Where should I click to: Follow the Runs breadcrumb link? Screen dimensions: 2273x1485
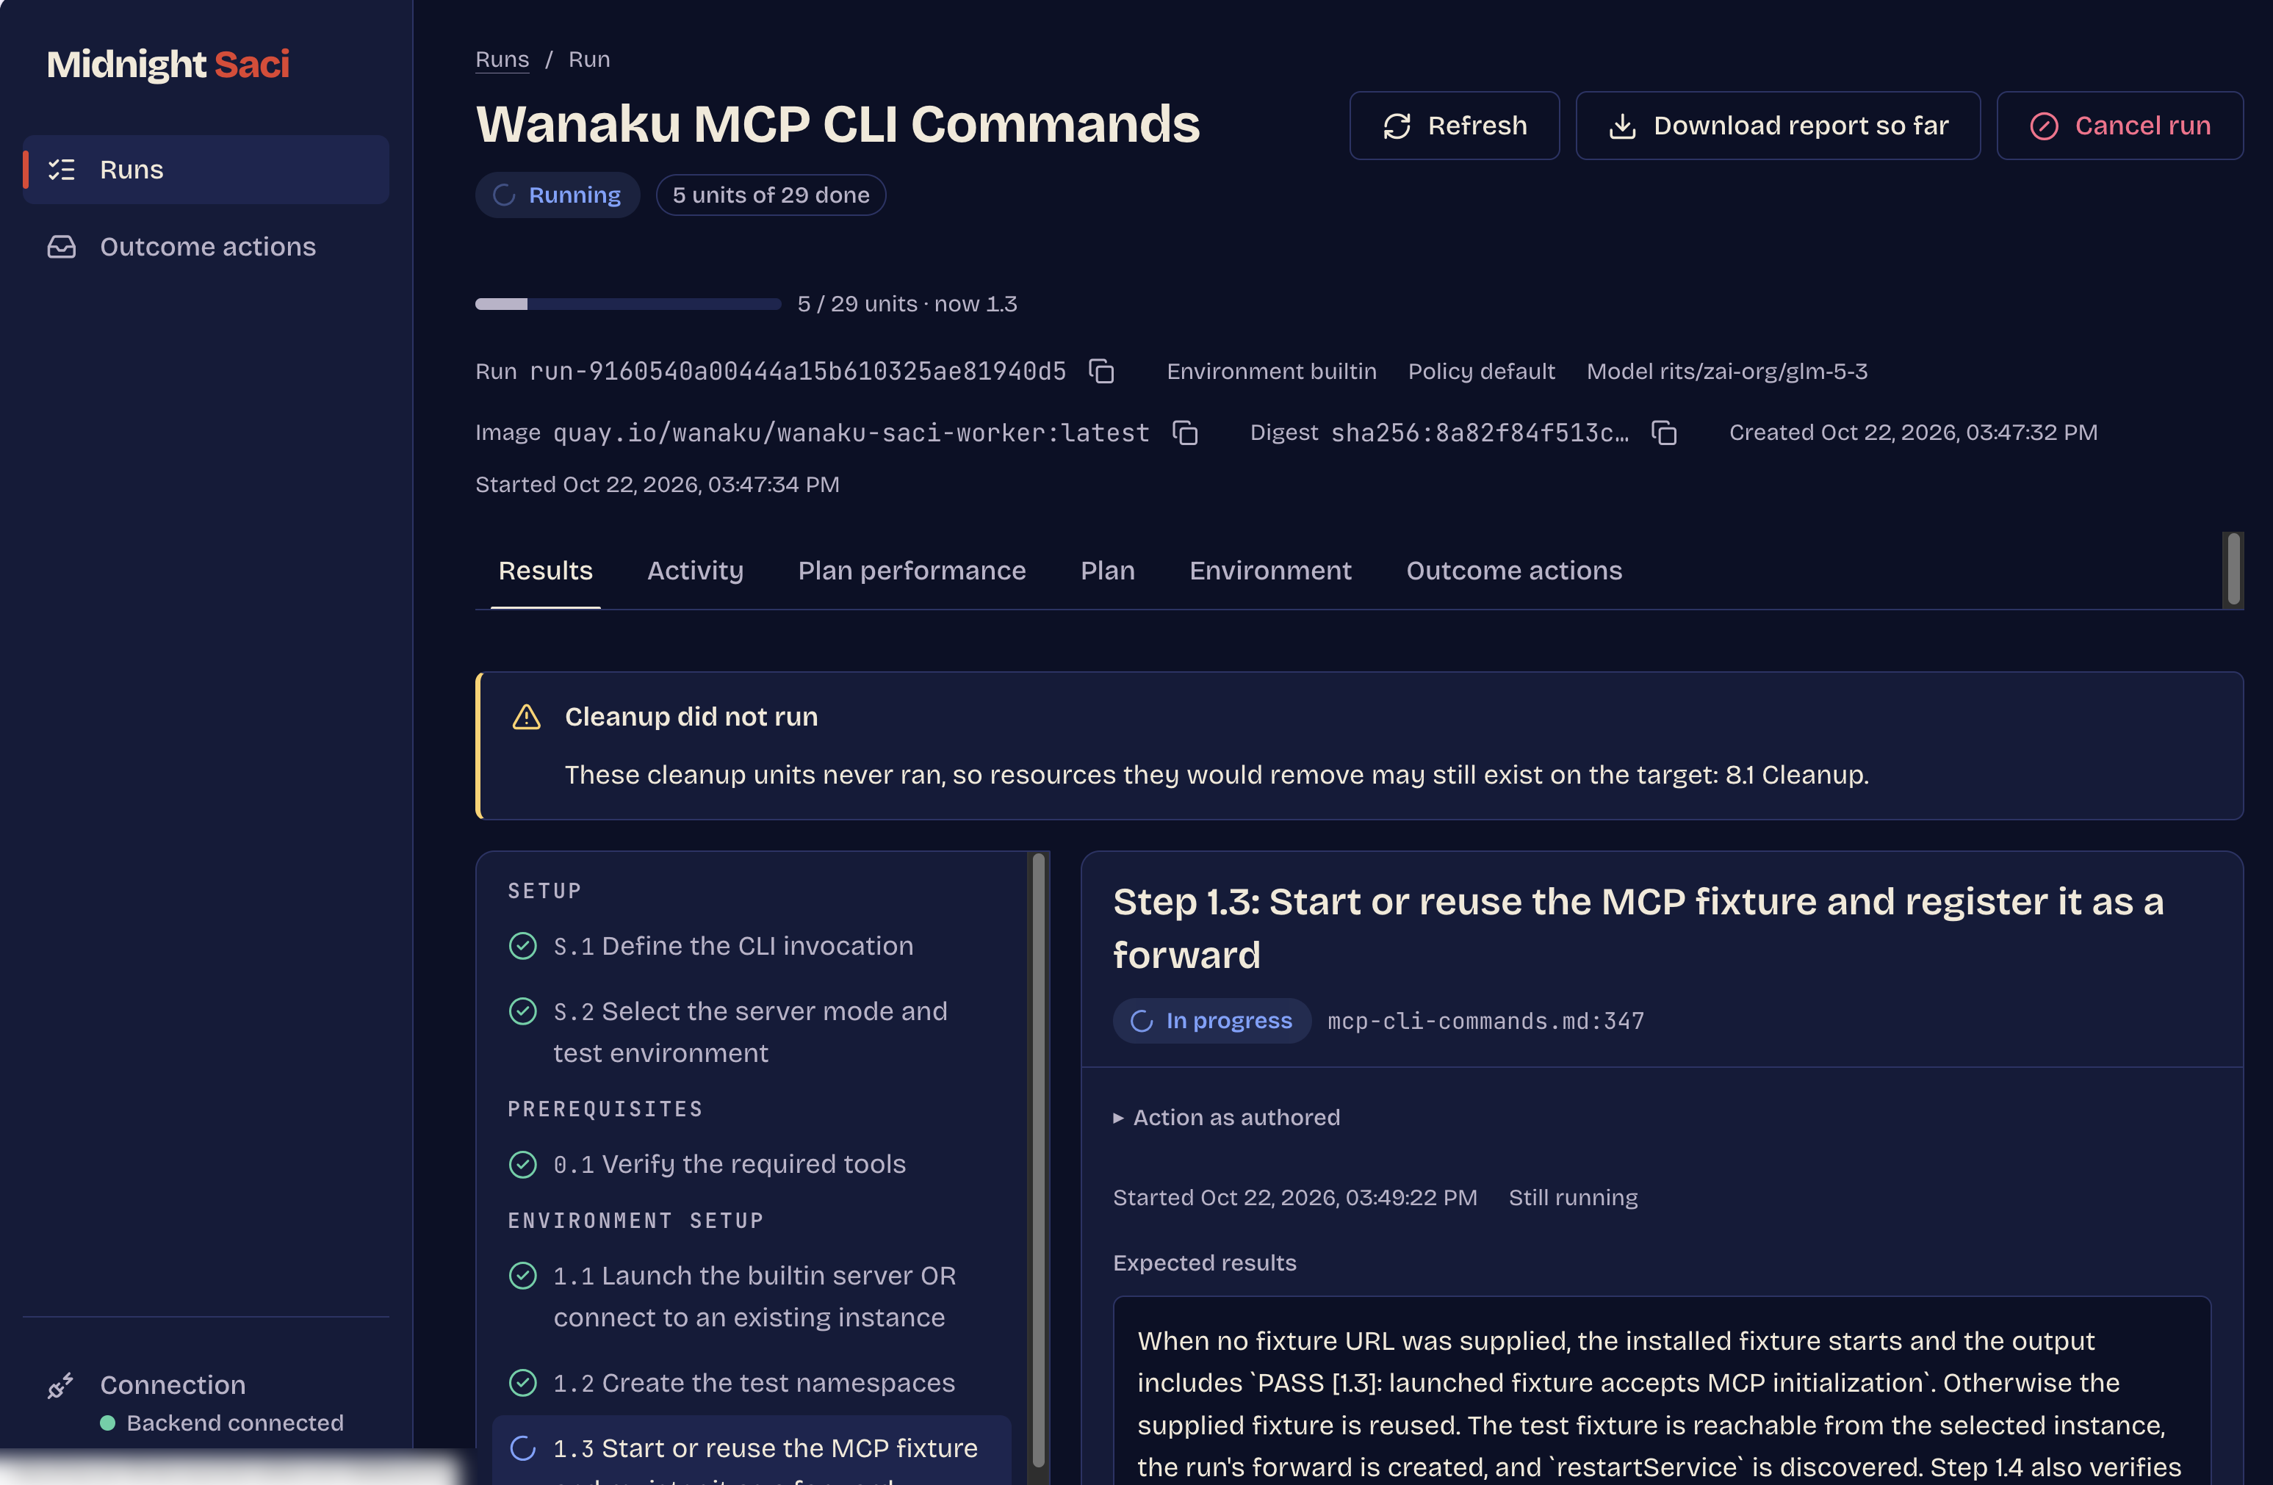(x=502, y=60)
